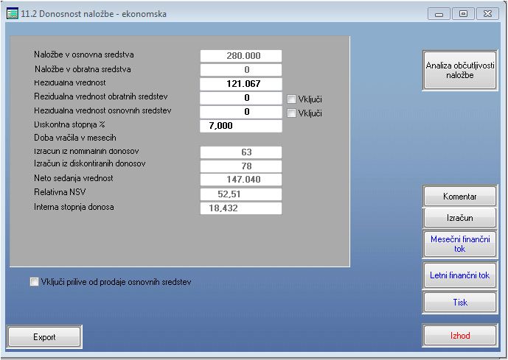This screenshot has height=360, width=508.
Task: Click the Relativna NSV value field
Action: [240, 194]
